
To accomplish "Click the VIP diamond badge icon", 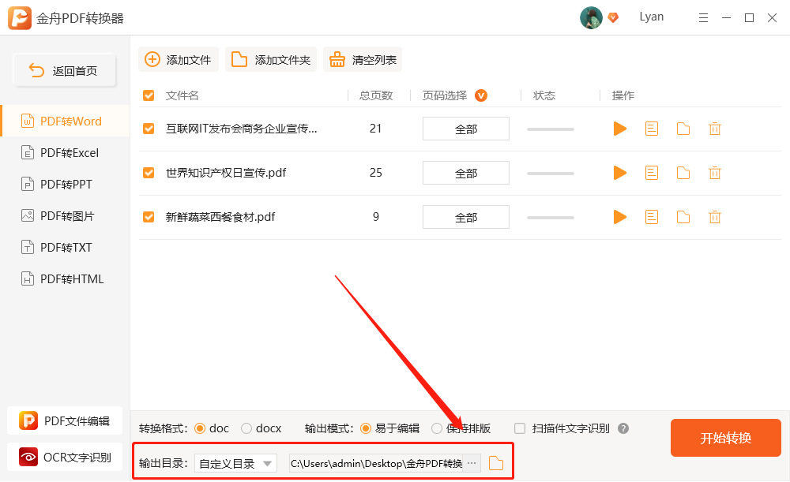I will point(613,17).
